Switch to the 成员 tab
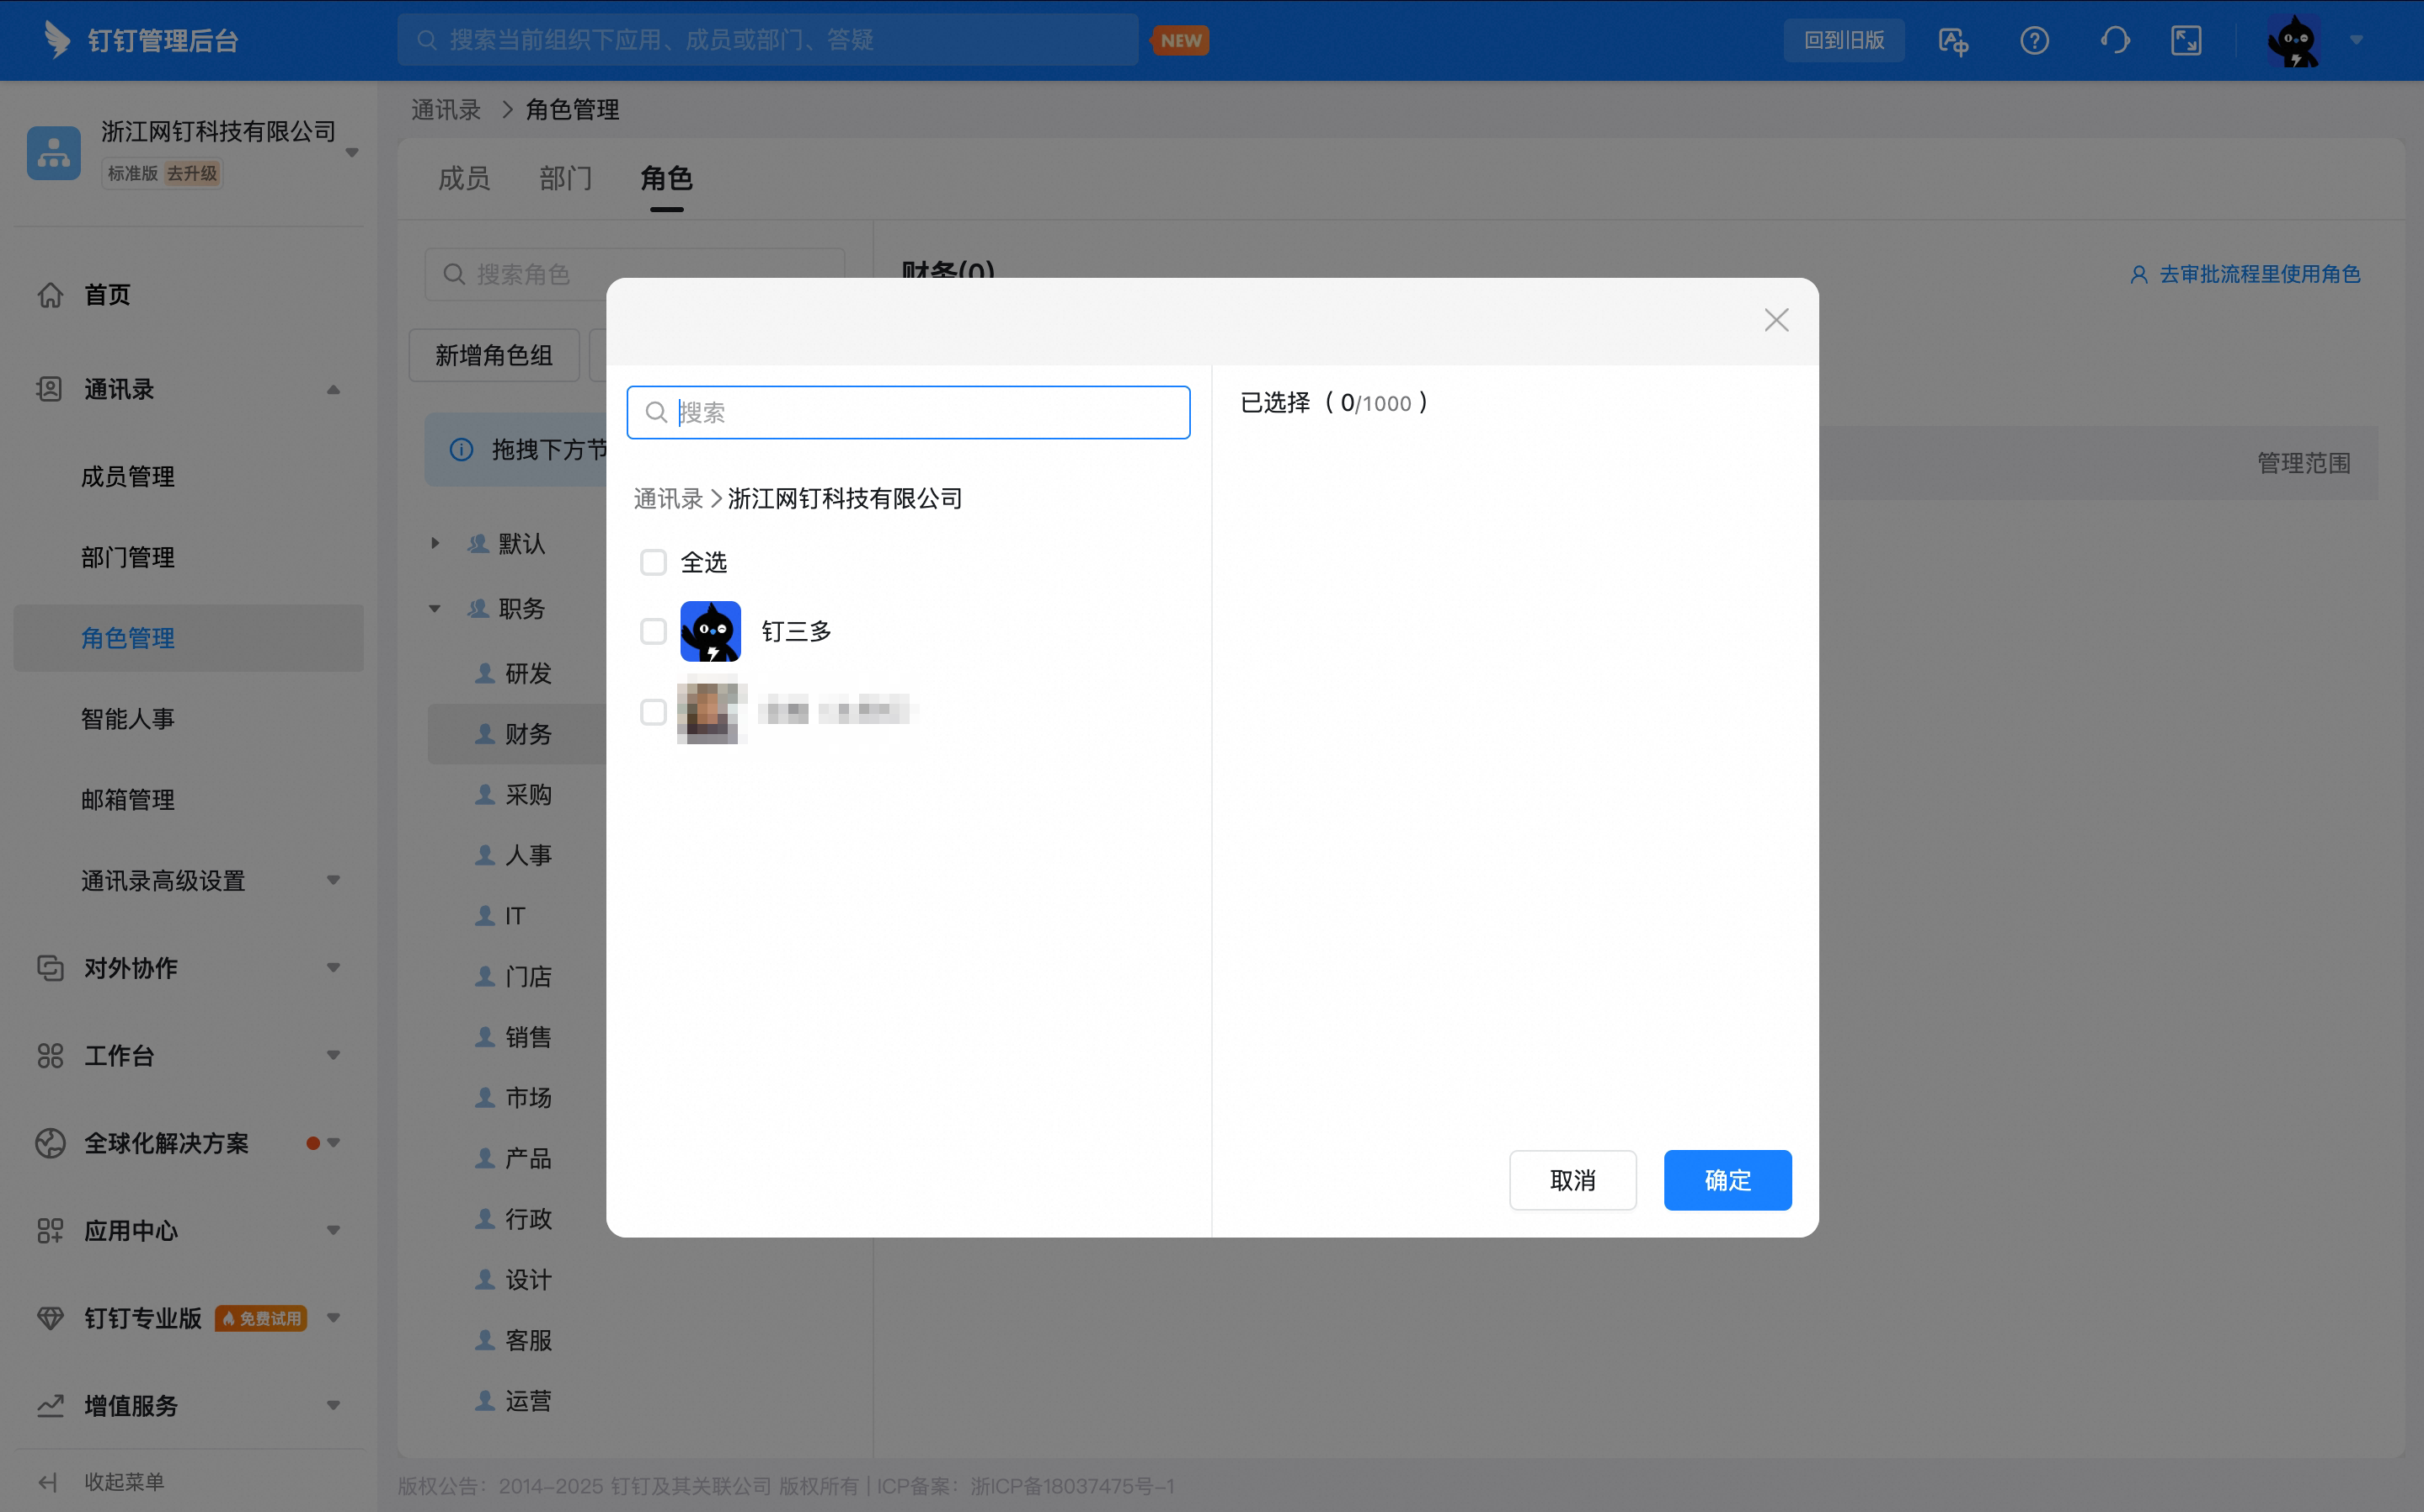 pyautogui.click(x=464, y=178)
